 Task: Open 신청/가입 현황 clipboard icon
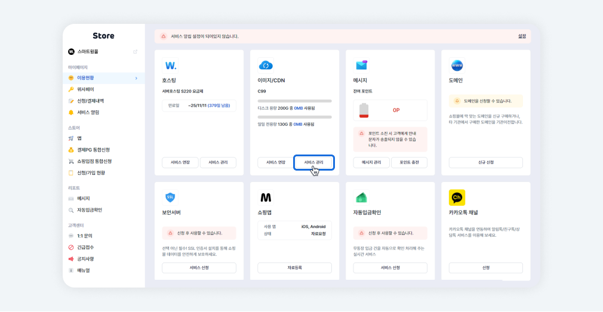click(71, 173)
